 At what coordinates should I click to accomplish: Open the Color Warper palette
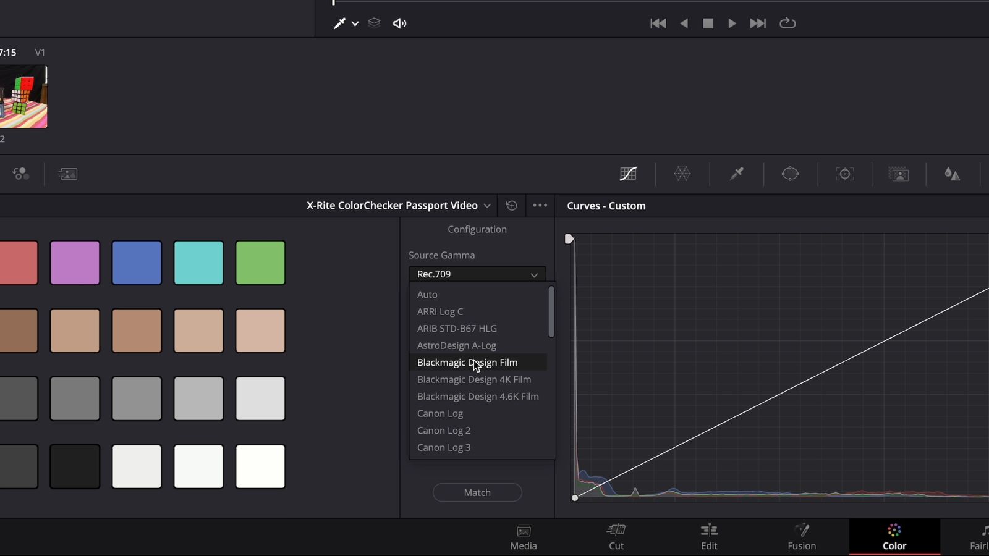point(682,174)
